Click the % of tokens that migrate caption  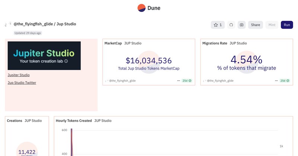(247, 68)
